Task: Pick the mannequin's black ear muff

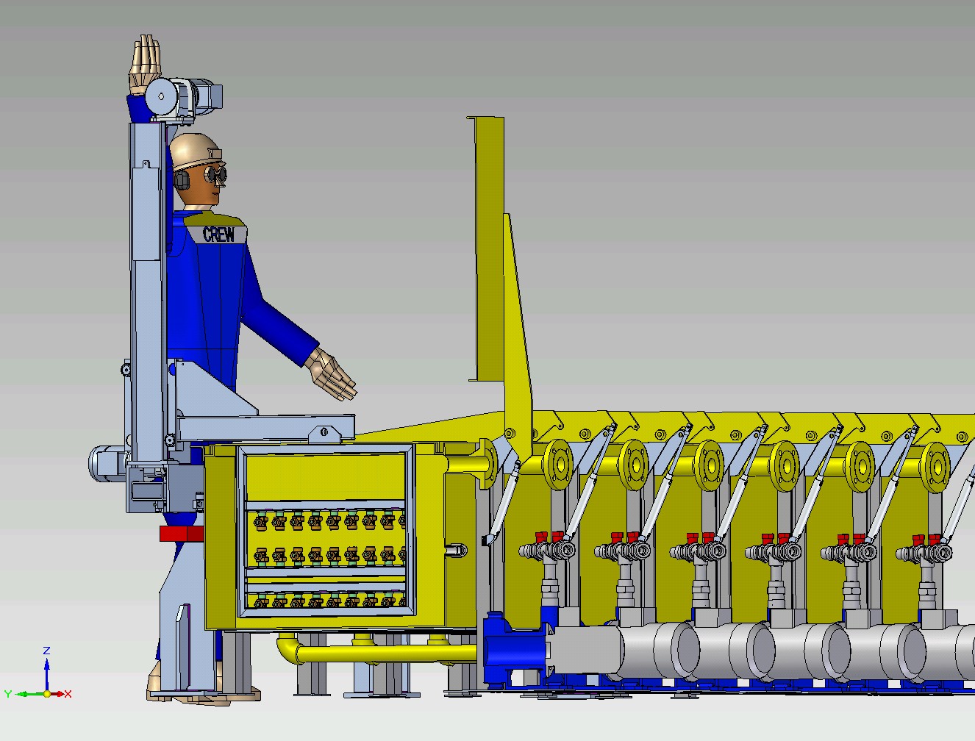Action: pos(182,180)
